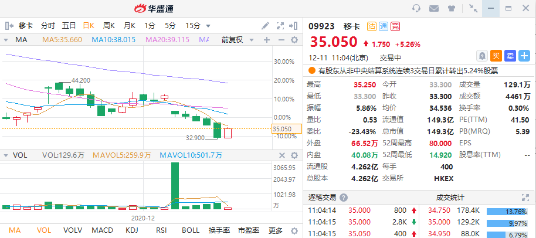
Task: Switch to 分时 intraday chart
Action: [x=48, y=26]
